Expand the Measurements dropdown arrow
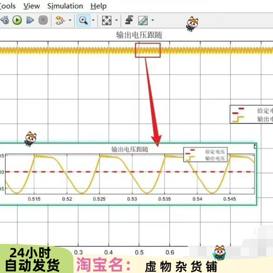Screen dimensions: 273x273 coord(153,20)
